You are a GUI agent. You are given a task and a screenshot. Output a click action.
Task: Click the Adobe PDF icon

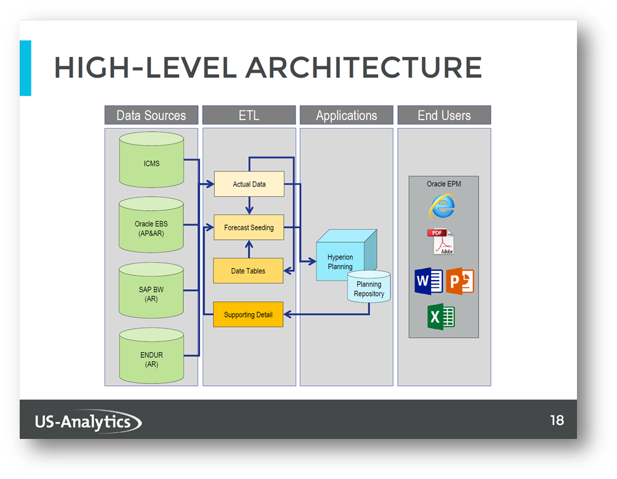441,242
